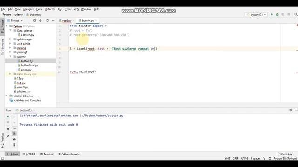Start debugging with the green bug icon

click(278, 14)
